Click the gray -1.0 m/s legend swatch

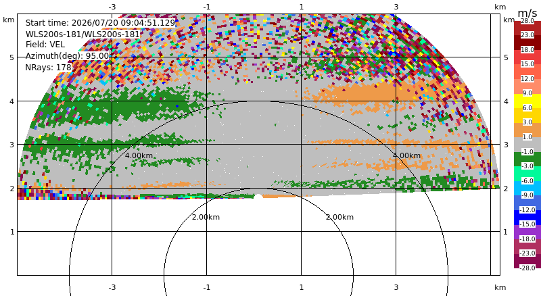pos(527,144)
